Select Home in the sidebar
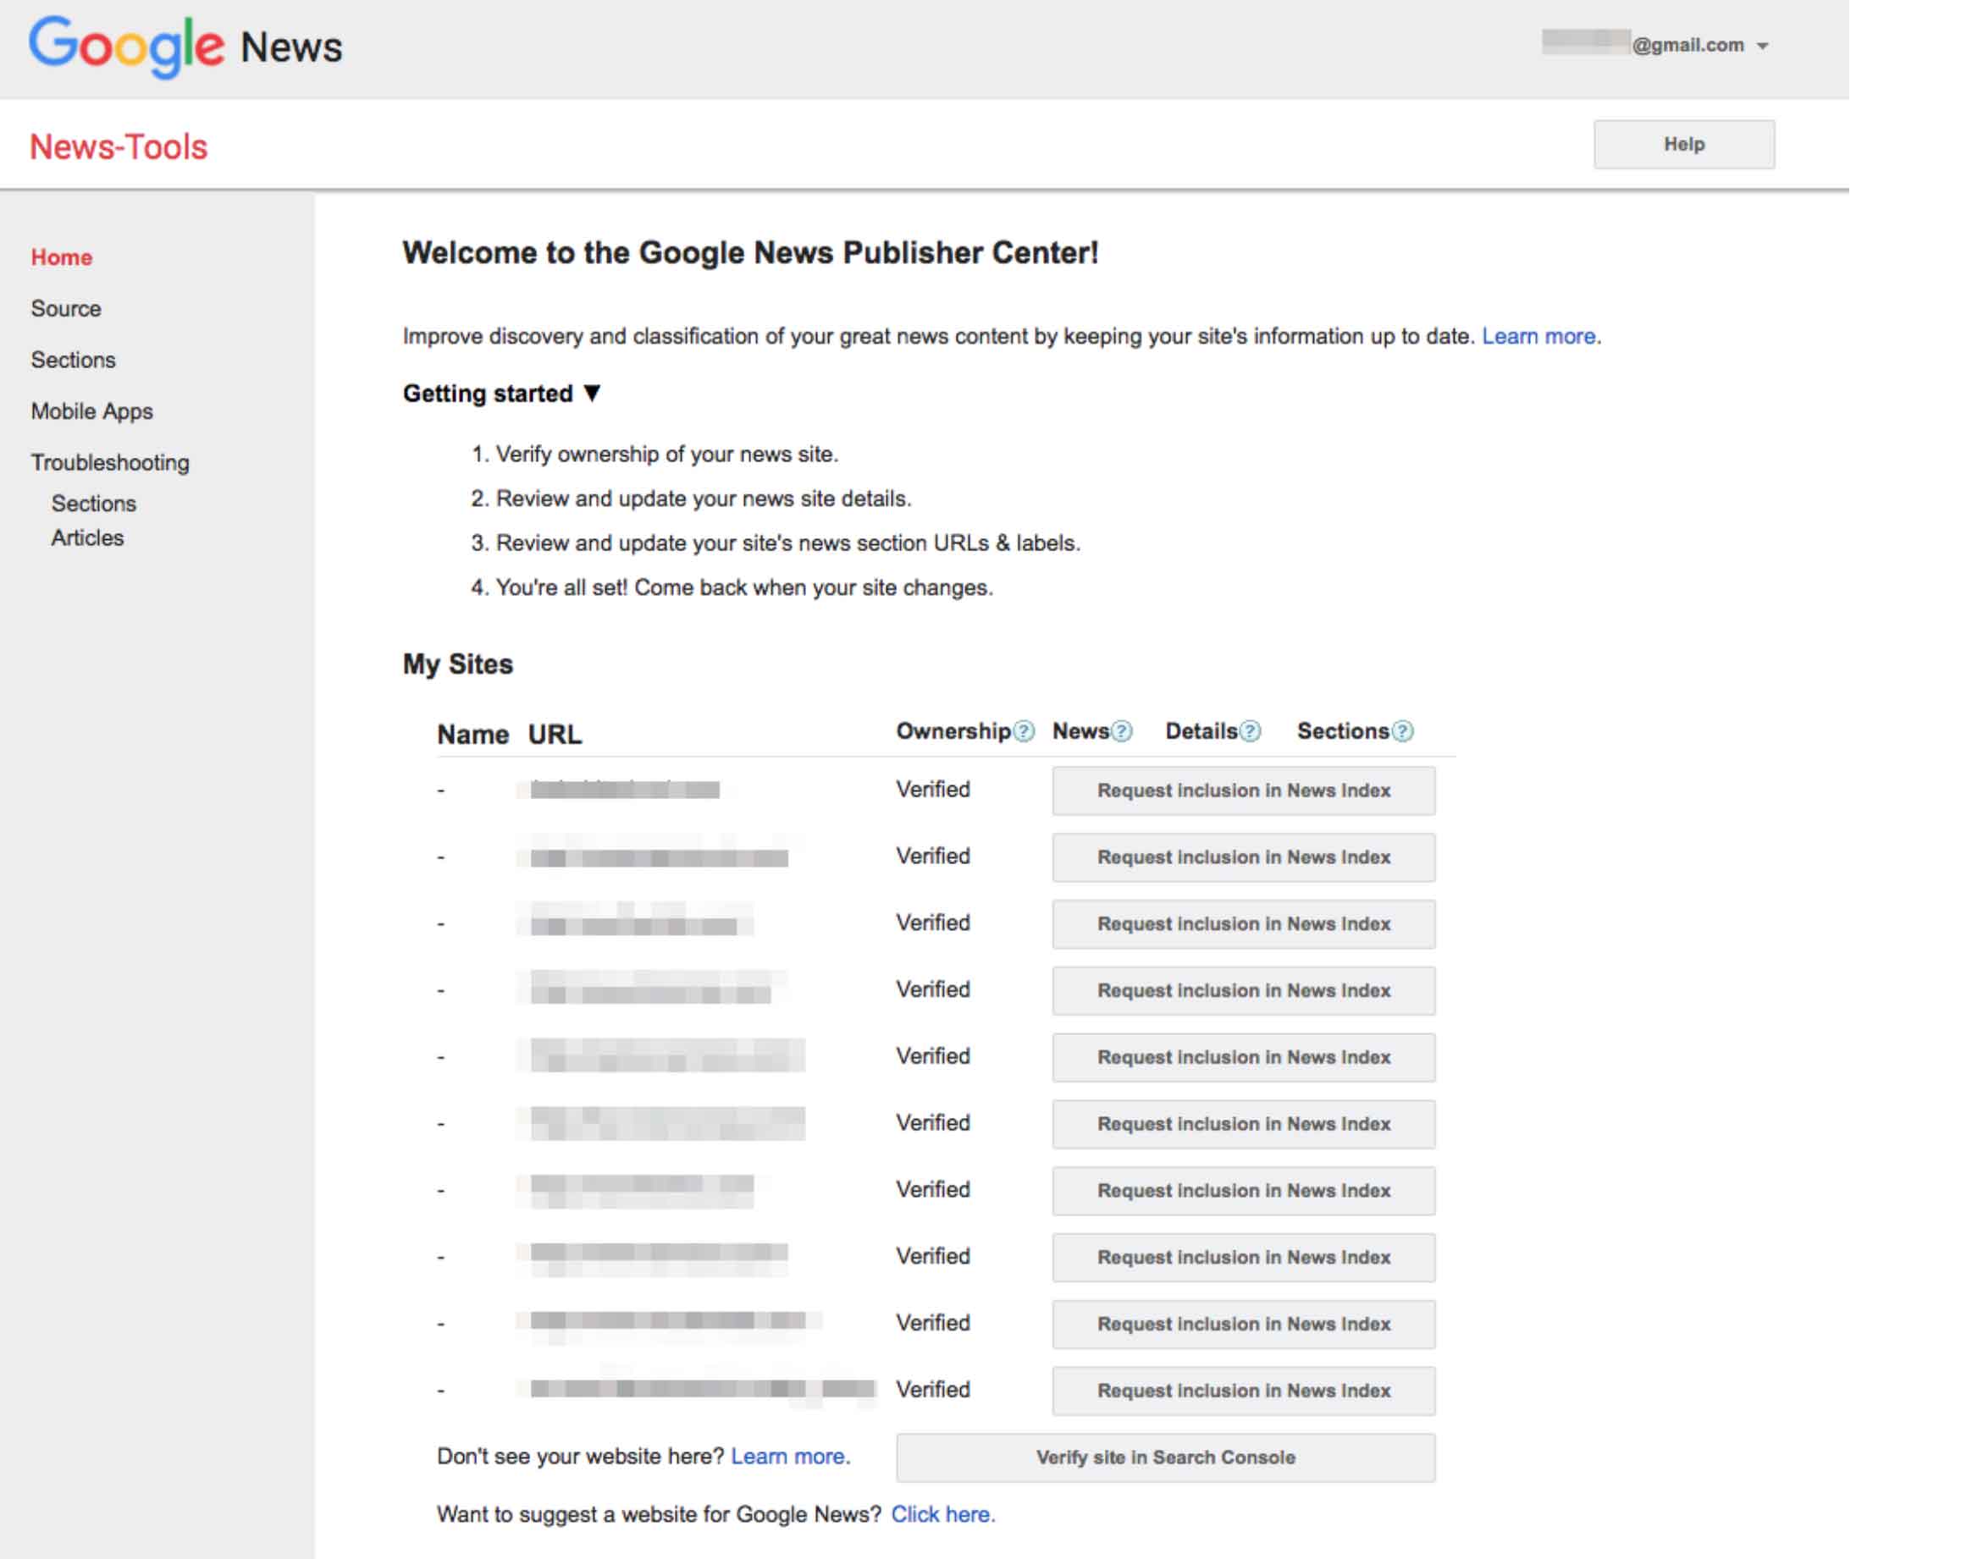This screenshot has height=1559, width=1983. point(61,256)
